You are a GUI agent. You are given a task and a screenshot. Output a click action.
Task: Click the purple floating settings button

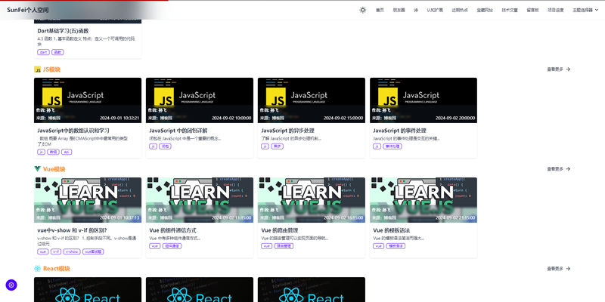click(11, 285)
